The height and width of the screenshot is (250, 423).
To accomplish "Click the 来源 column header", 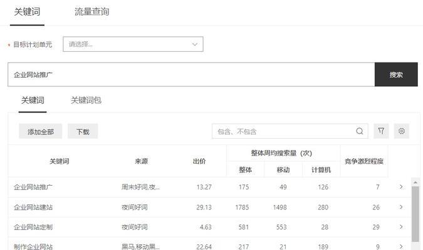I will coord(142,161).
